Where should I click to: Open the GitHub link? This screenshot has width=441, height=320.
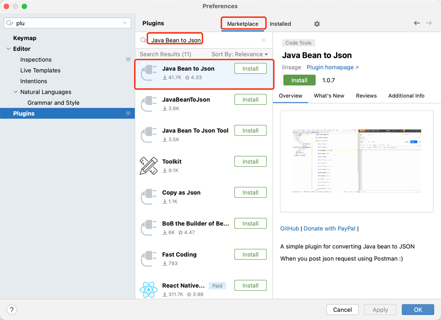coord(289,228)
